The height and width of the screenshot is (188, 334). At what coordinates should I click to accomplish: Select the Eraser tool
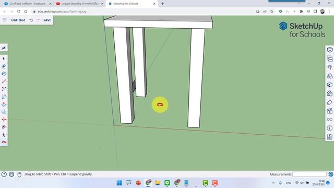[x=4, y=66]
